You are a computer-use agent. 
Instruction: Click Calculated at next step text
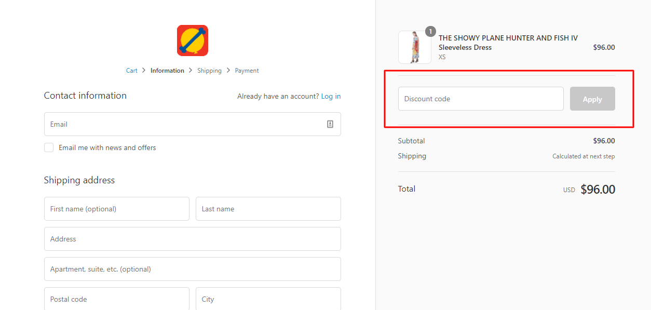[584, 156]
